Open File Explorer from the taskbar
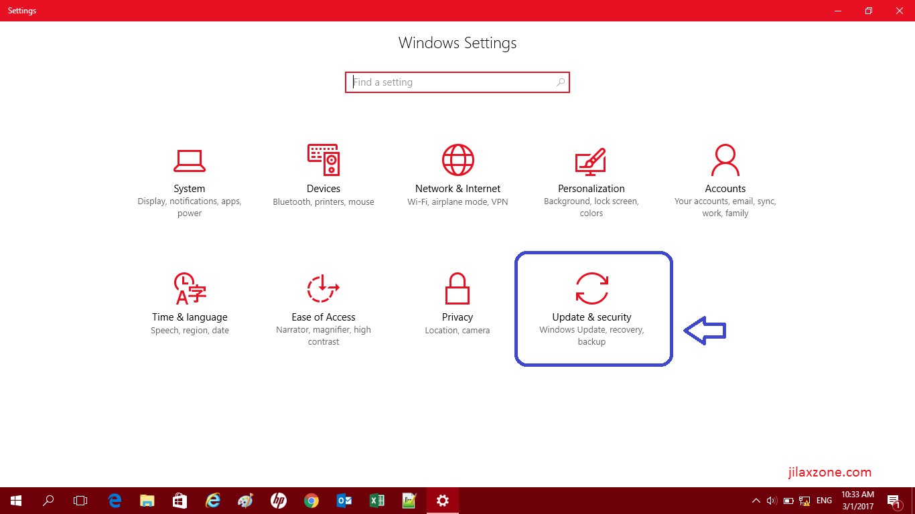 147,501
